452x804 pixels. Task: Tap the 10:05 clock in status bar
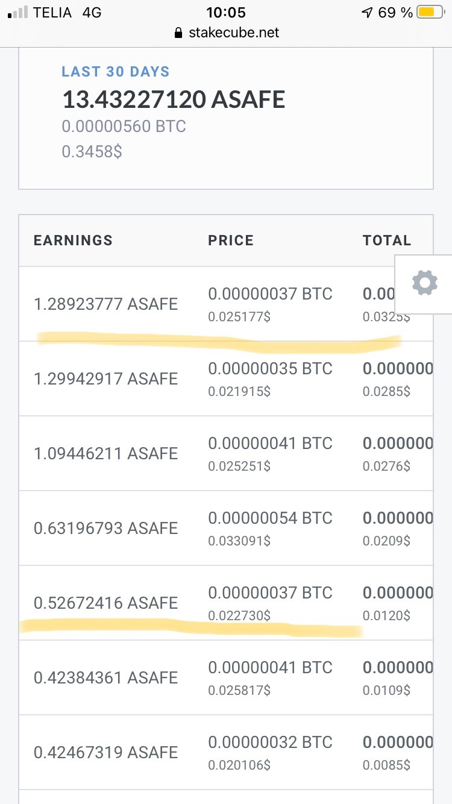point(226,13)
